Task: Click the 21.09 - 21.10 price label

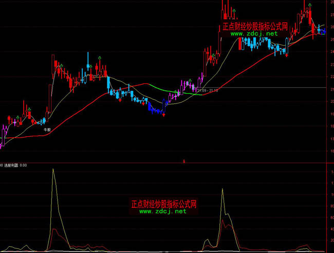Action: [207, 90]
